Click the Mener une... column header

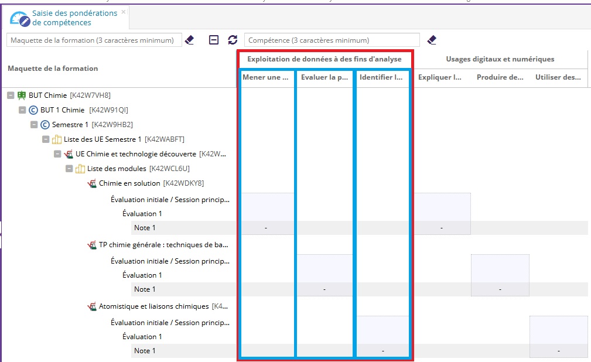[x=265, y=77]
